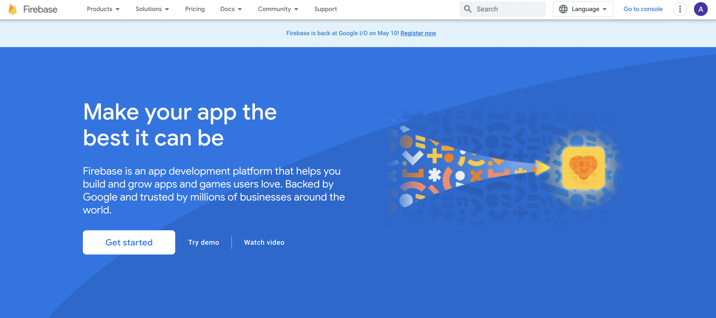This screenshot has height=318, width=716.
Task: Click the Register now link
Action: pyautogui.click(x=418, y=33)
